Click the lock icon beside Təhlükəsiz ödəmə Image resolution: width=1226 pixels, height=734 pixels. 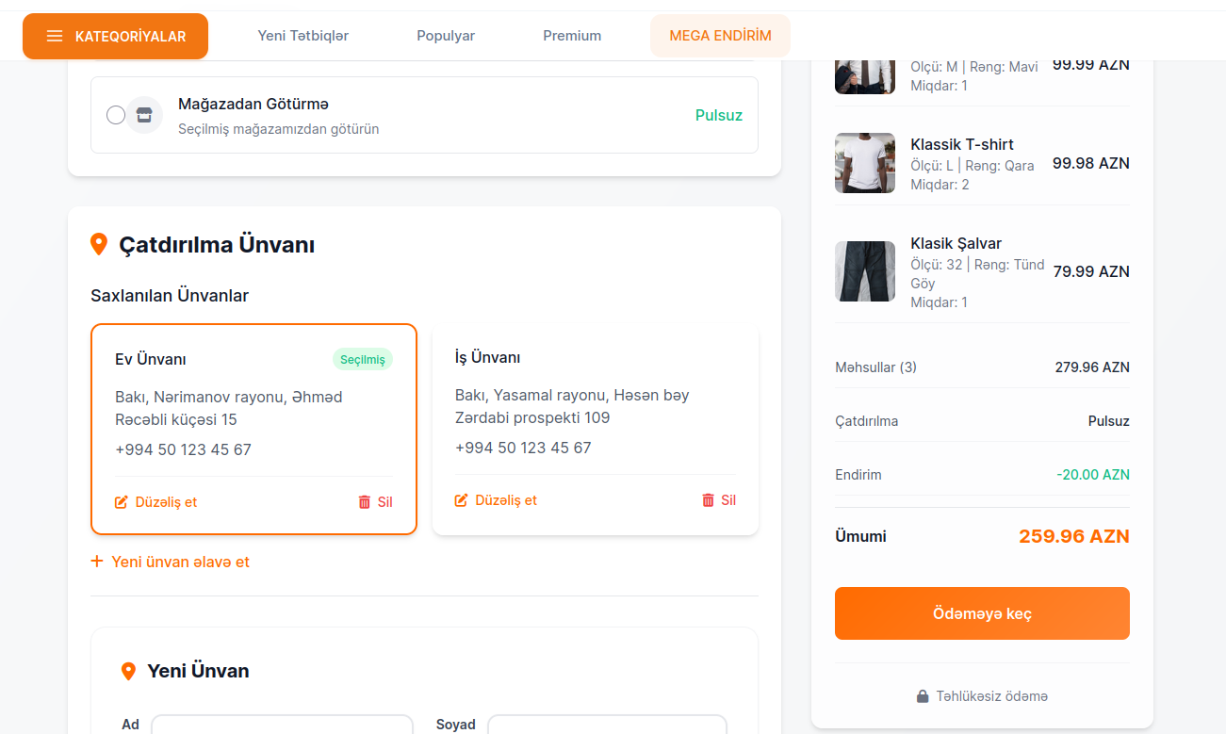click(x=923, y=696)
